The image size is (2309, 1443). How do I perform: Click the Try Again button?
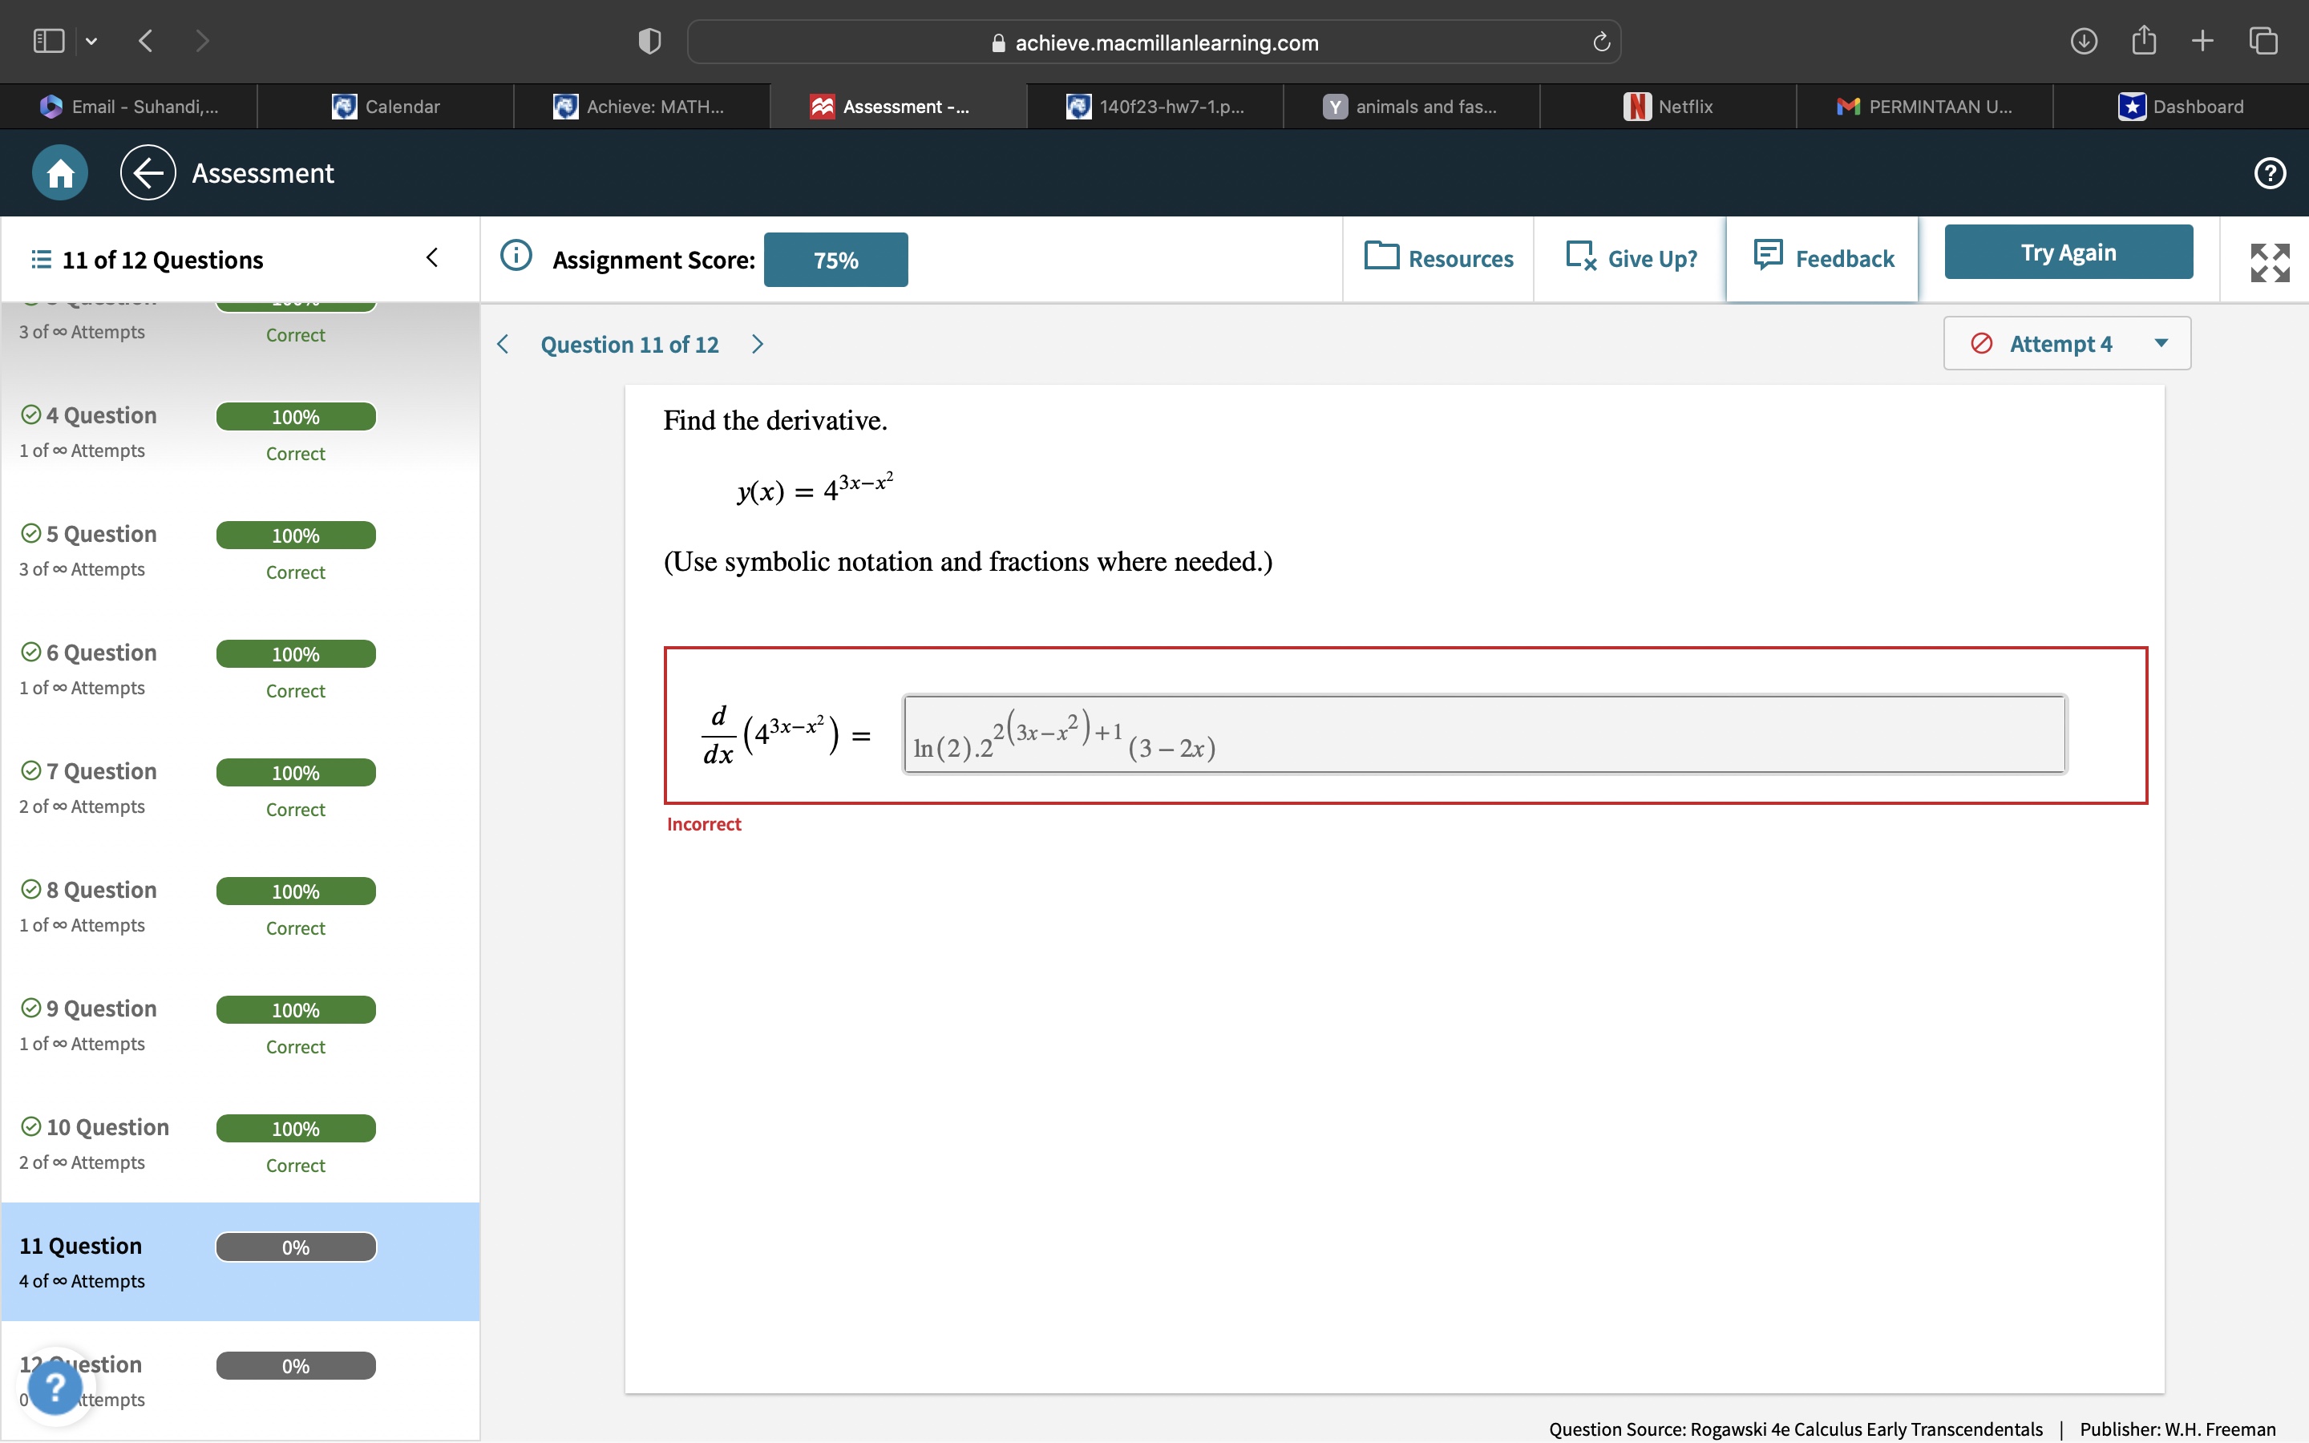(x=2068, y=251)
